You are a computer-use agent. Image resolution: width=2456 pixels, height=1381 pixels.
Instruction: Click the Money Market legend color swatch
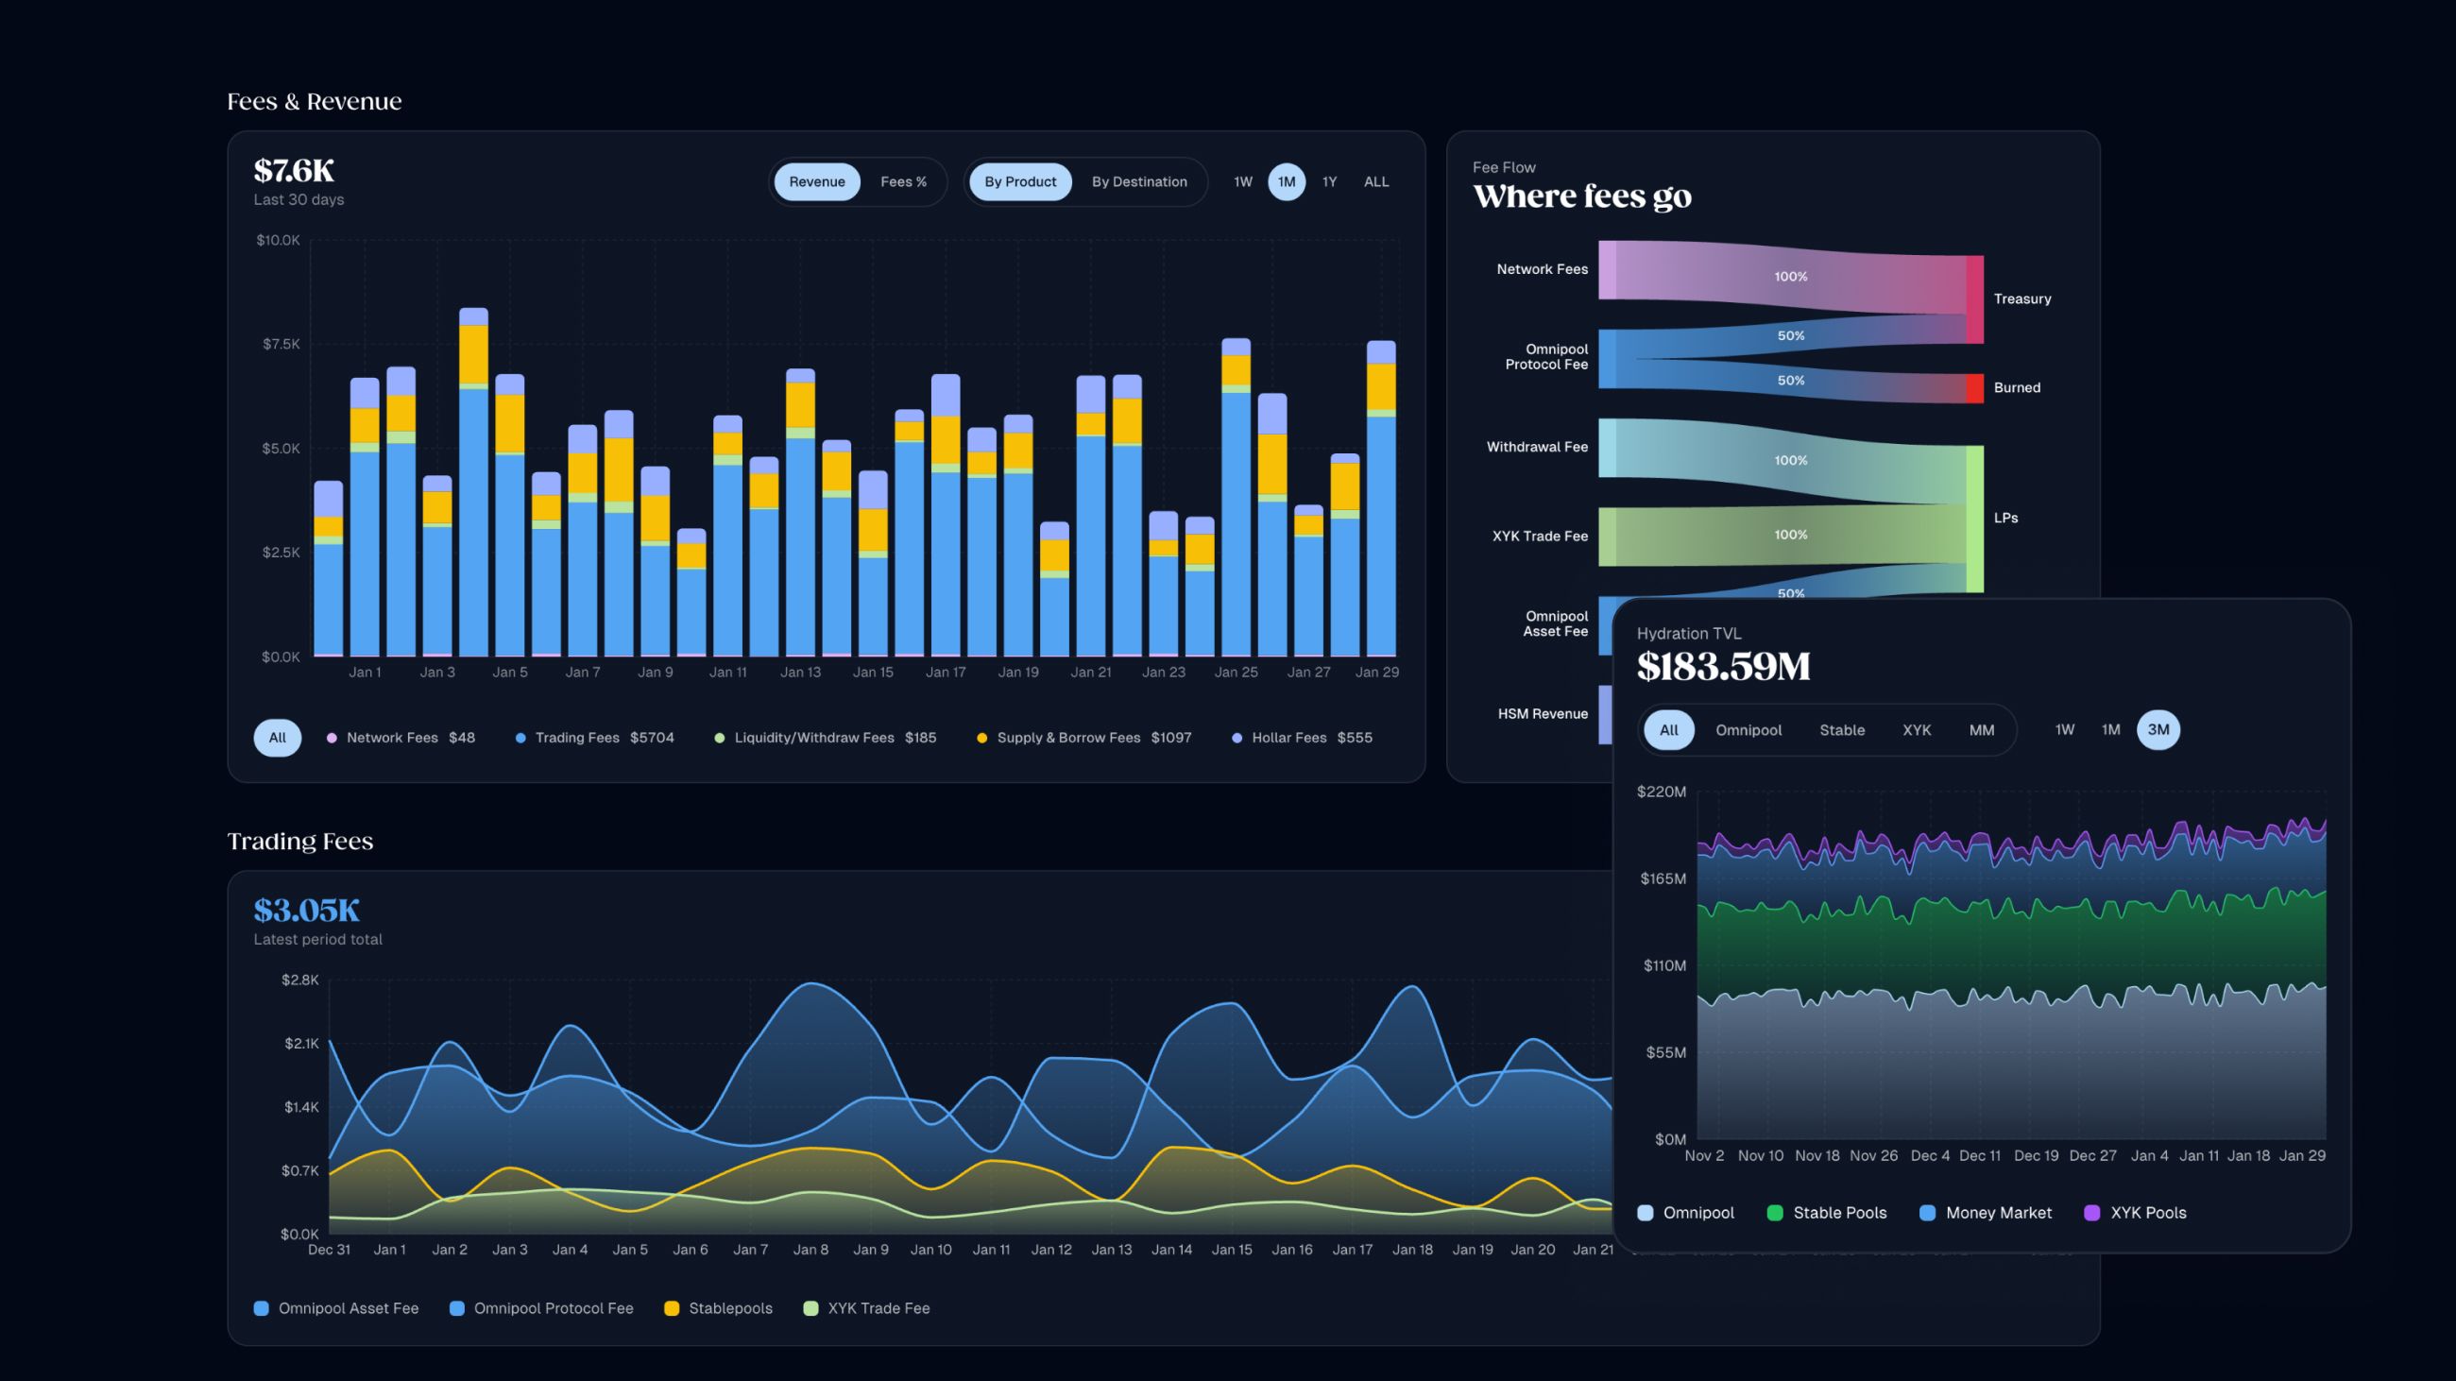click(x=1928, y=1212)
